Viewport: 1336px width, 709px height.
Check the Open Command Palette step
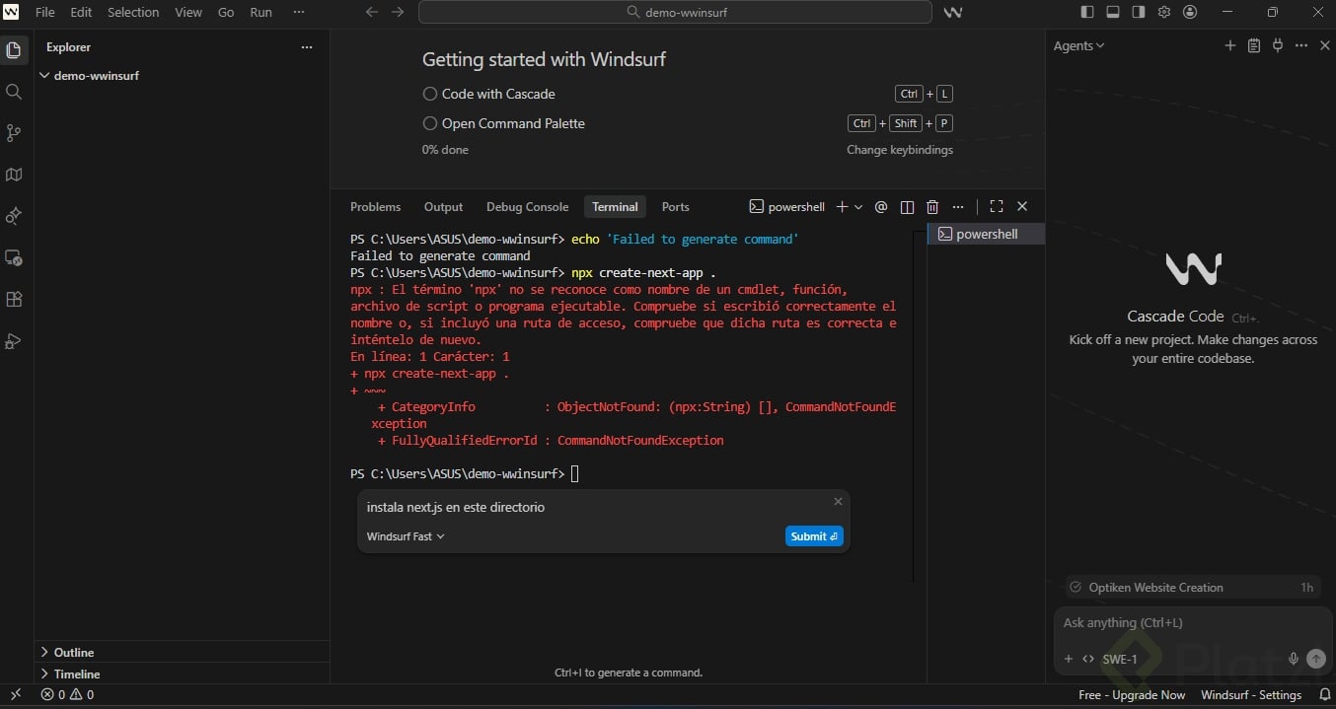(x=430, y=123)
